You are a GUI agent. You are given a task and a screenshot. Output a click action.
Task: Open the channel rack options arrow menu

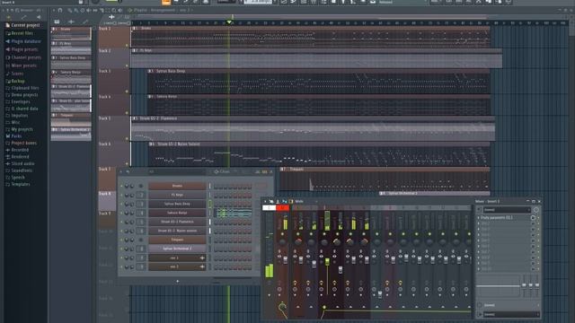coord(121,171)
